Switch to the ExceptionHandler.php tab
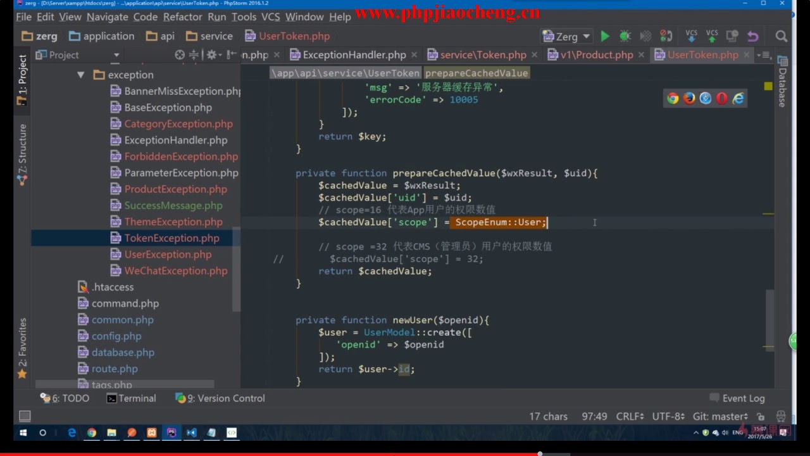This screenshot has width=810, height=456. pyautogui.click(x=354, y=55)
